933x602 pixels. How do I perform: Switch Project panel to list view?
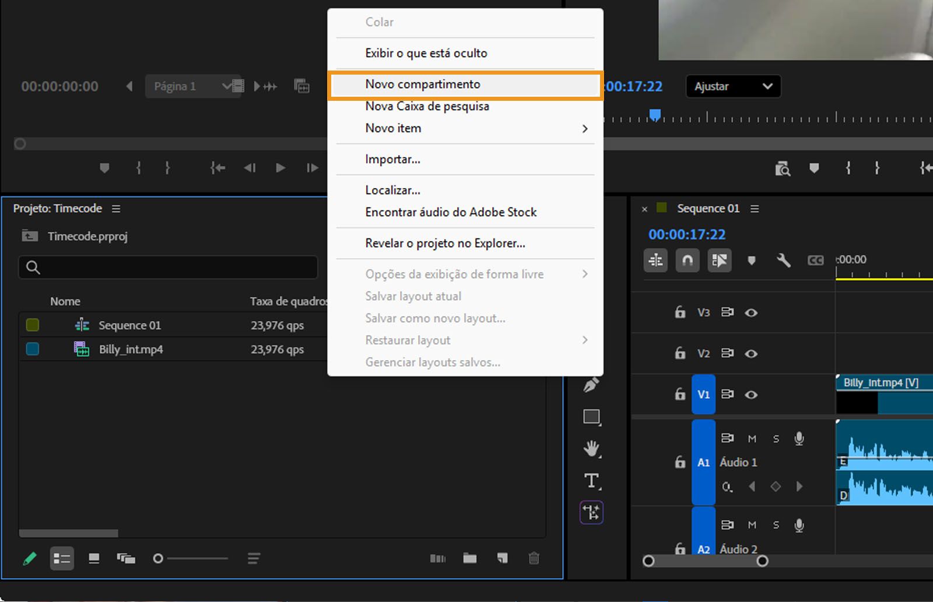click(x=62, y=558)
